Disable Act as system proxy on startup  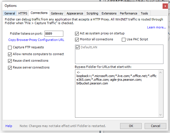77,34
